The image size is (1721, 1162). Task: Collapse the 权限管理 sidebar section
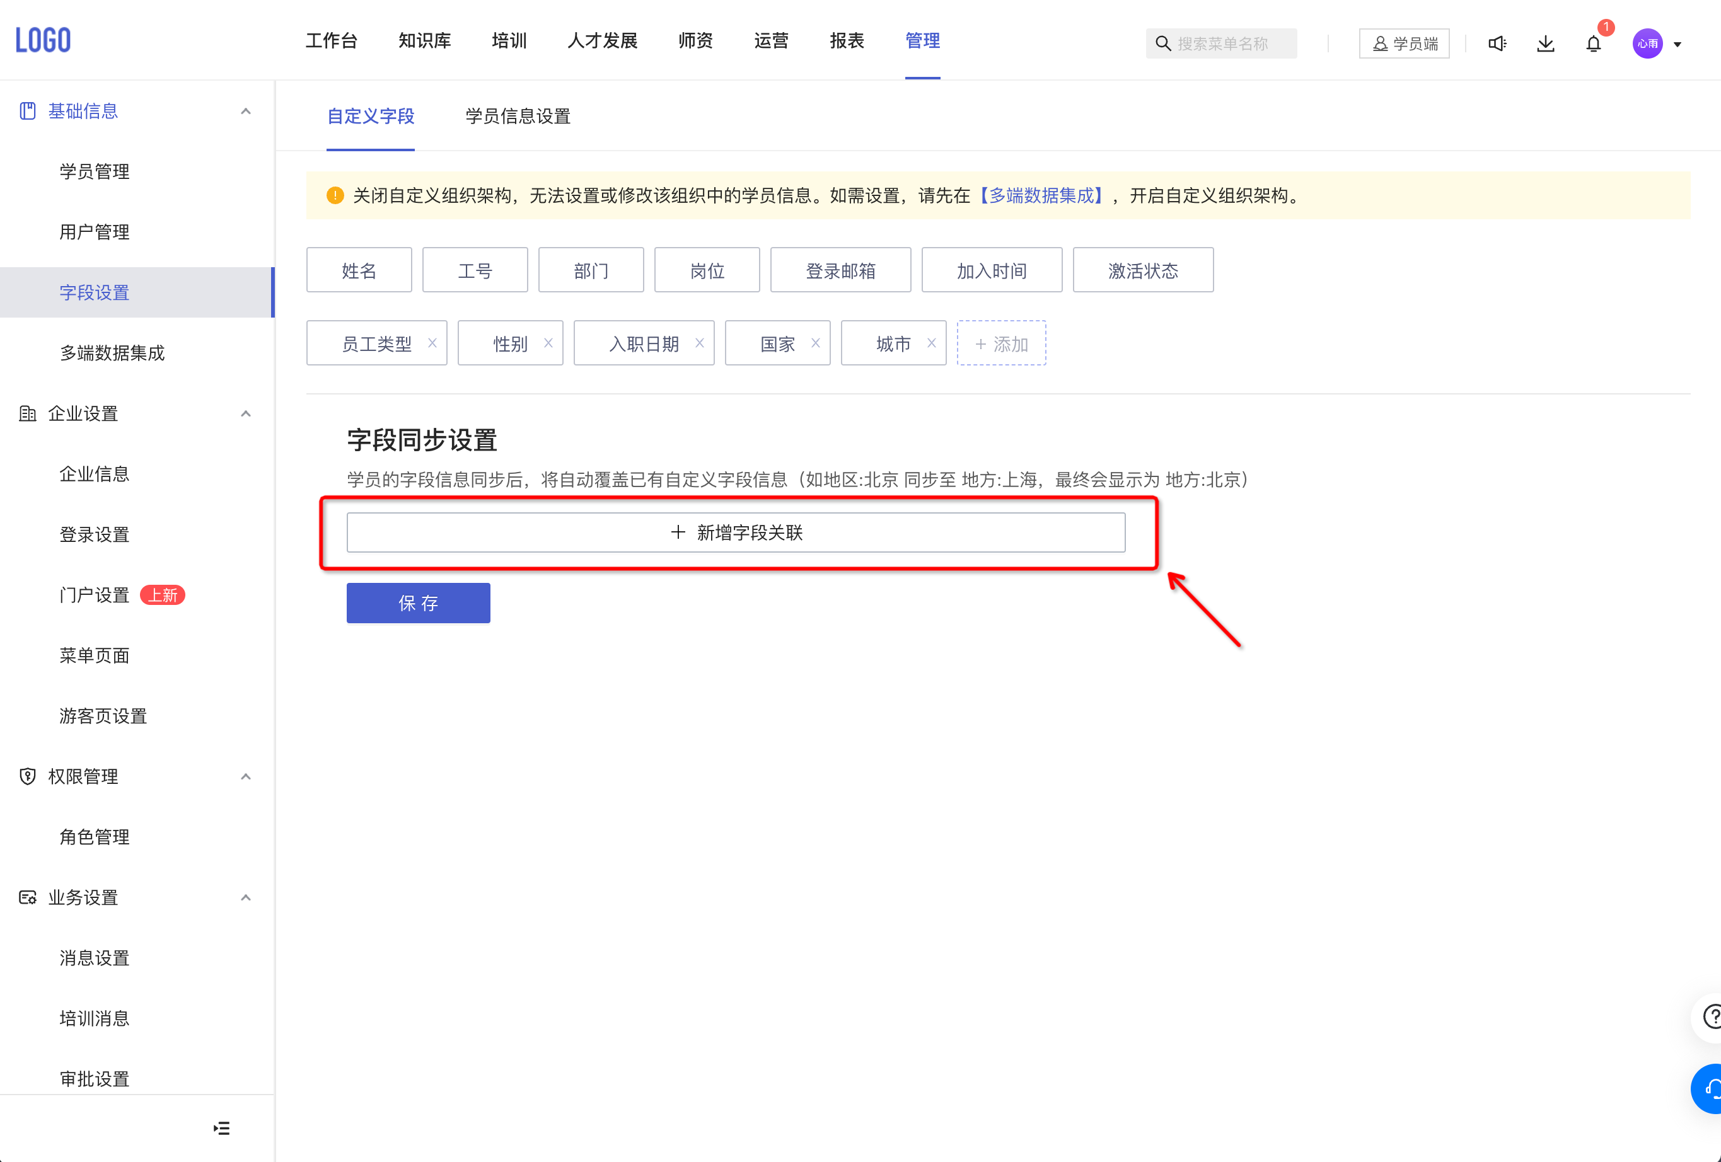coord(246,776)
